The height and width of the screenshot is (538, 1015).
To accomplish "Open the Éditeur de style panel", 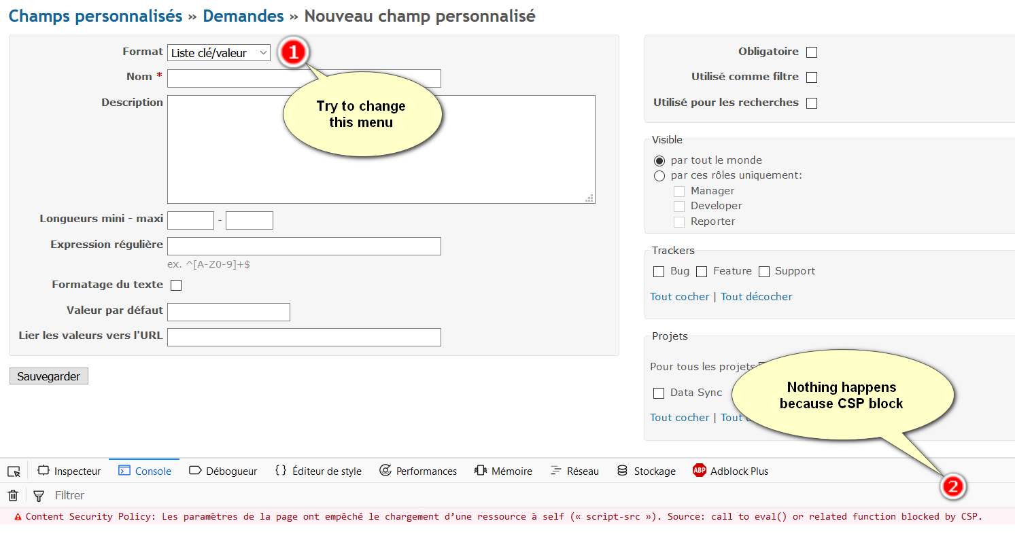I will click(x=318, y=471).
